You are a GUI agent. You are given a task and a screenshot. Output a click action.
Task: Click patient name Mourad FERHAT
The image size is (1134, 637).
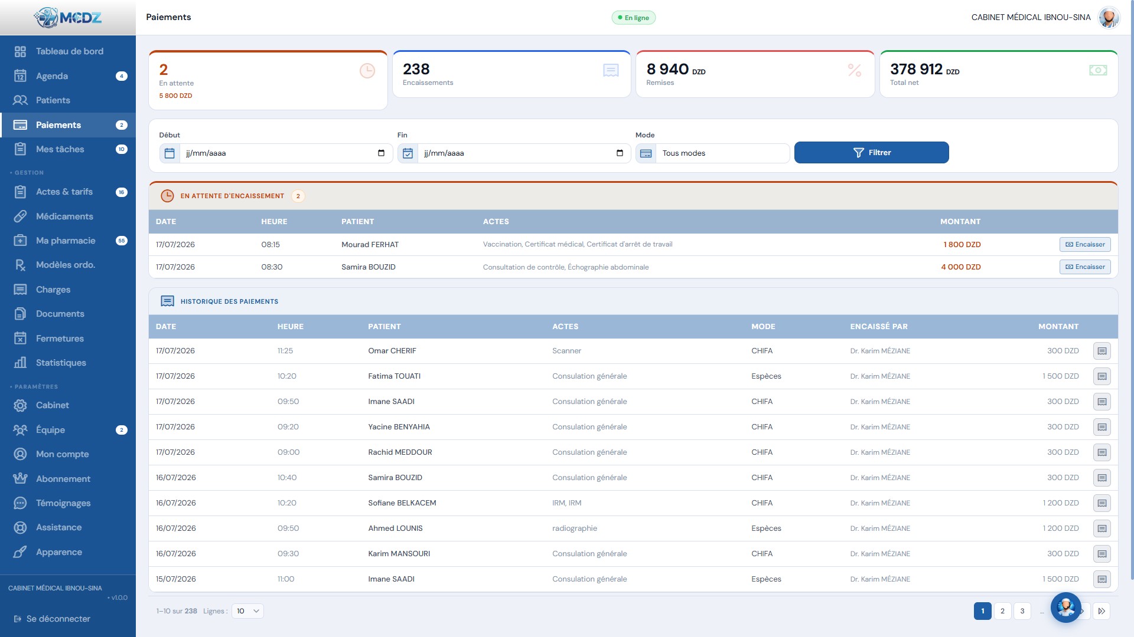tap(370, 245)
